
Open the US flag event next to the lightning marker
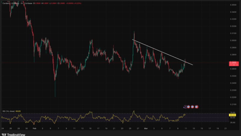coord(189,107)
